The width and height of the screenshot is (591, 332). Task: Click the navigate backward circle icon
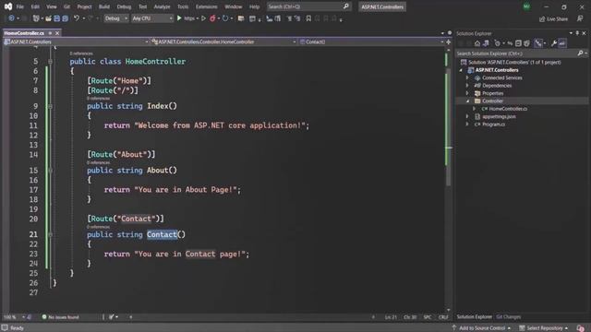(11, 18)
